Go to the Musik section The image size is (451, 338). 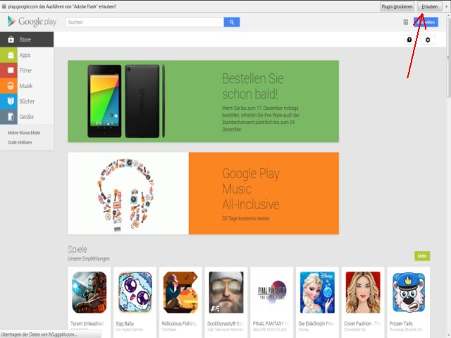point(27,86)
